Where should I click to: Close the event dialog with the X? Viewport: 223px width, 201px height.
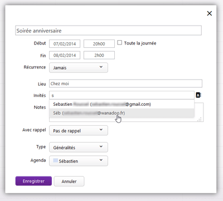(x=210, y=13)
